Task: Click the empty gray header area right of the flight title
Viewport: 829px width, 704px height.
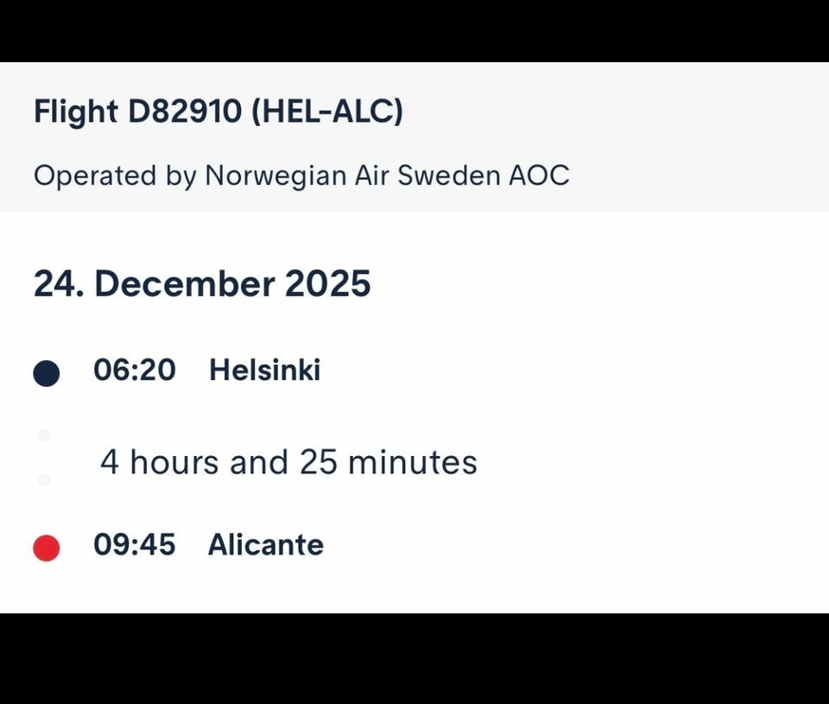Action: [x=622, y=112]
